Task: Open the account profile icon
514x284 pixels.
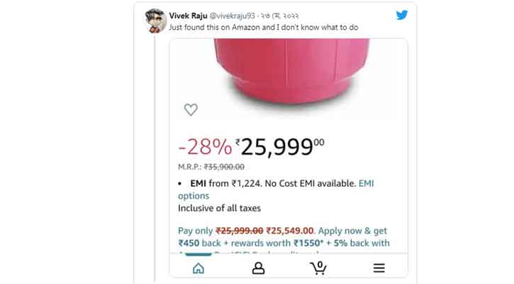Action: [258, 268]
